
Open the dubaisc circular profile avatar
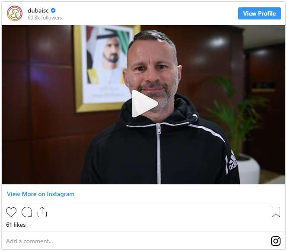[15, 13]
